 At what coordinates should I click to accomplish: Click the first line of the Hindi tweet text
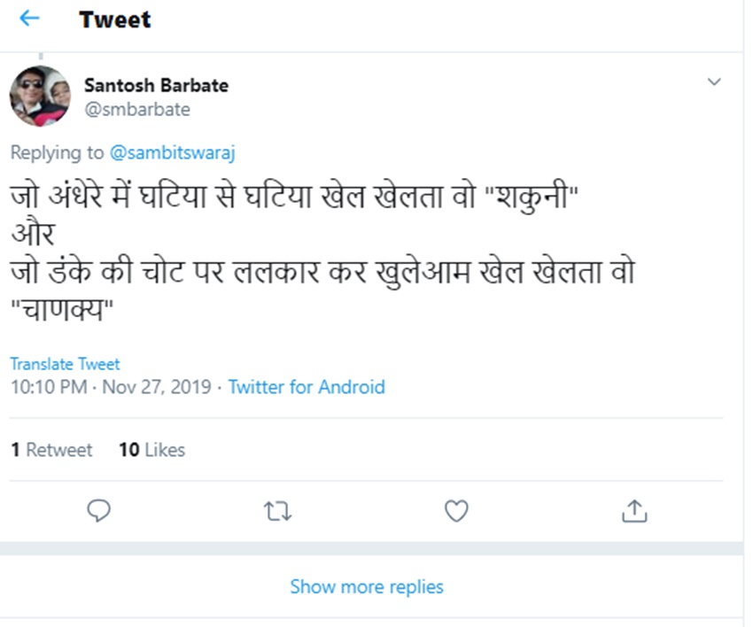tap(292, 196)
